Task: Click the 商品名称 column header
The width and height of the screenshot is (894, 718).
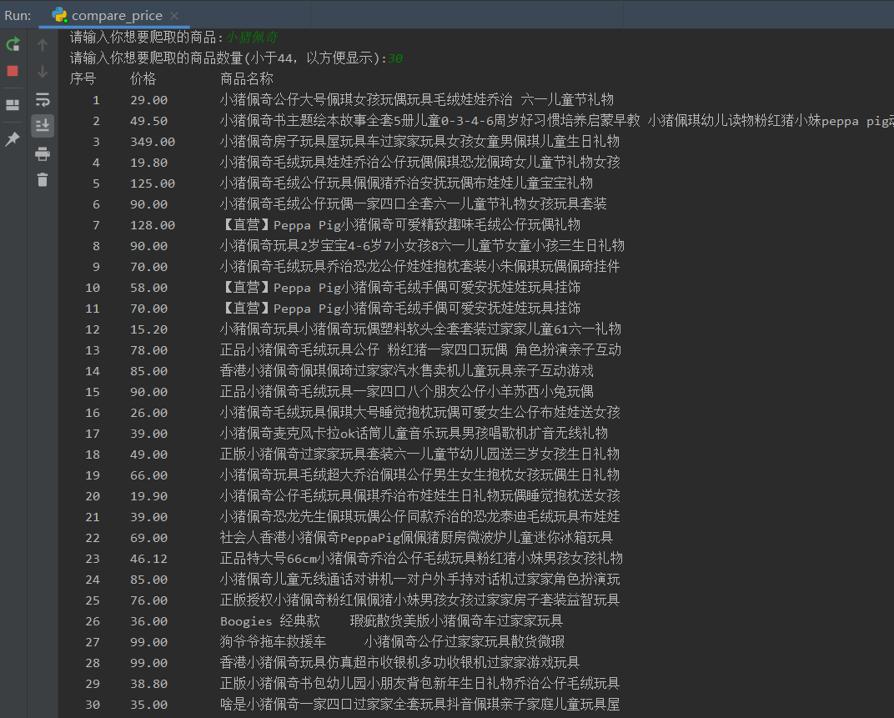Action: pos(246,78)
